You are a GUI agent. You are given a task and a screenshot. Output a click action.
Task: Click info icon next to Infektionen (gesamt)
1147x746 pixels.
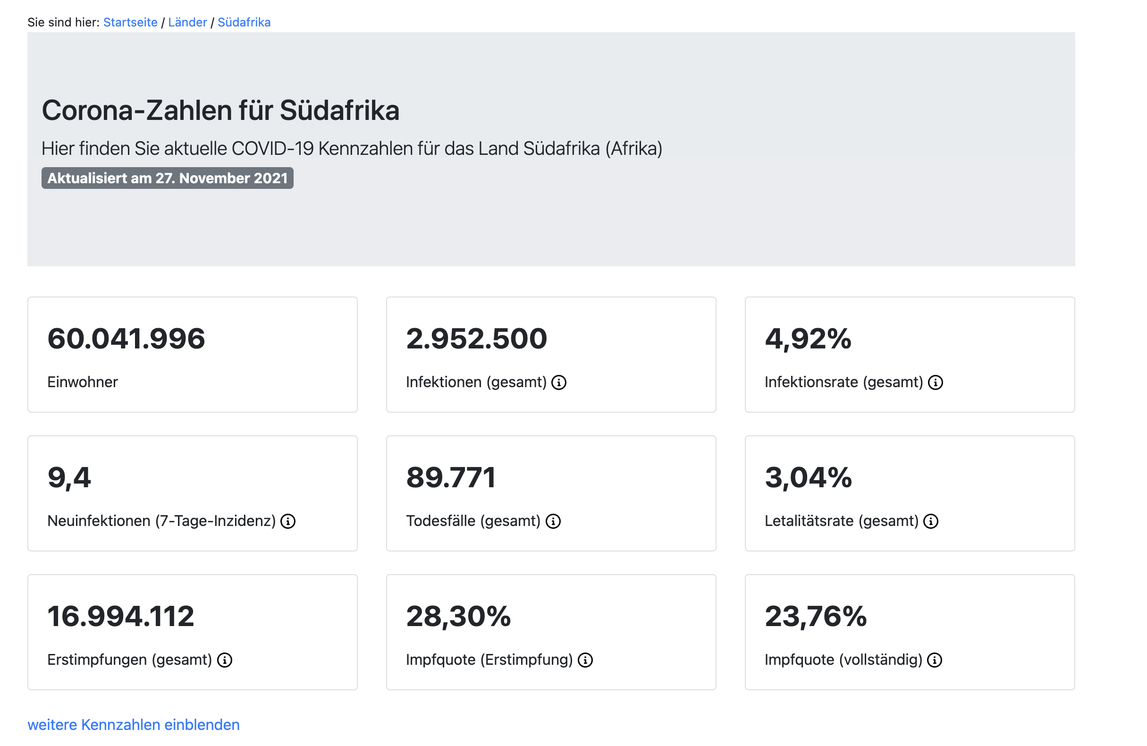[x=558, y=382]
